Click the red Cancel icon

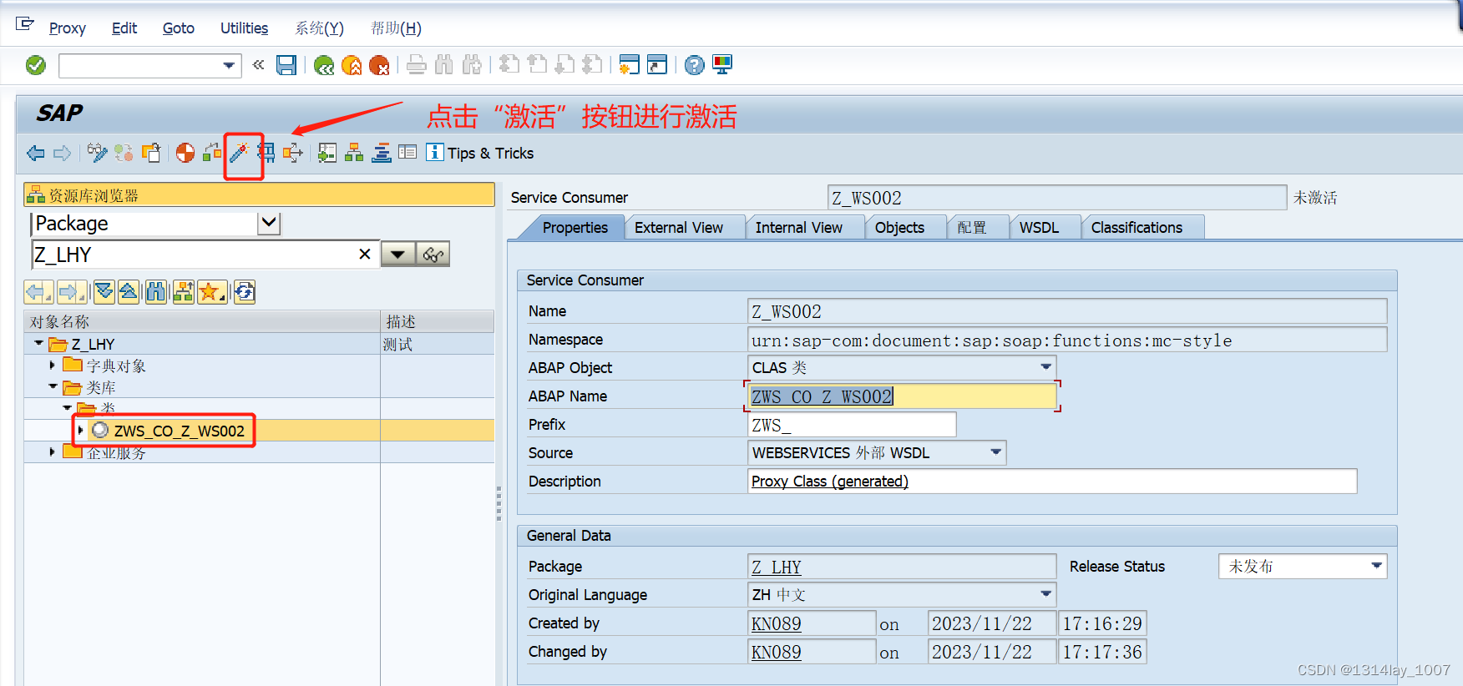(x=379, y=65)
